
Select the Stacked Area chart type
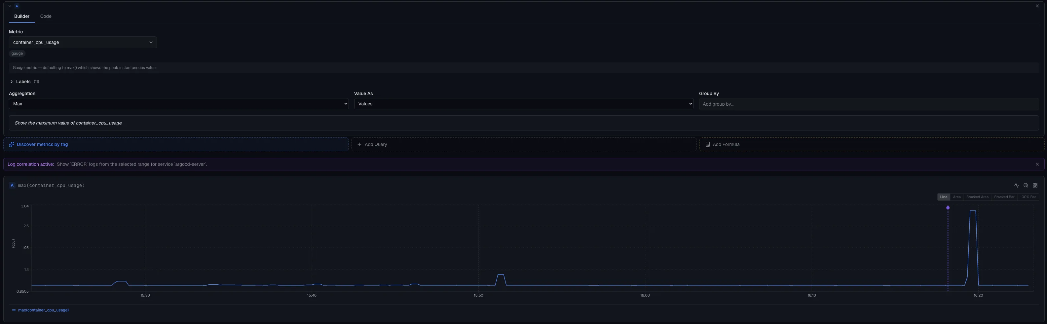pyautogui.click(x=977, y=197)
